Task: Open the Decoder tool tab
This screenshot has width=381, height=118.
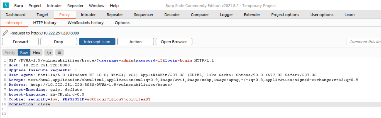Action: pos(172,15)
